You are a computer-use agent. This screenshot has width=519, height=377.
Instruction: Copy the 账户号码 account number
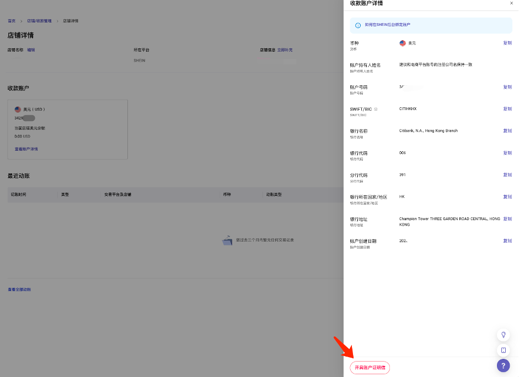pyautogui.click(x=507, y=87)
